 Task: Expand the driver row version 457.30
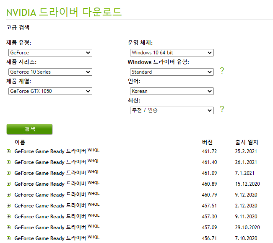click(x=8, y=216)
